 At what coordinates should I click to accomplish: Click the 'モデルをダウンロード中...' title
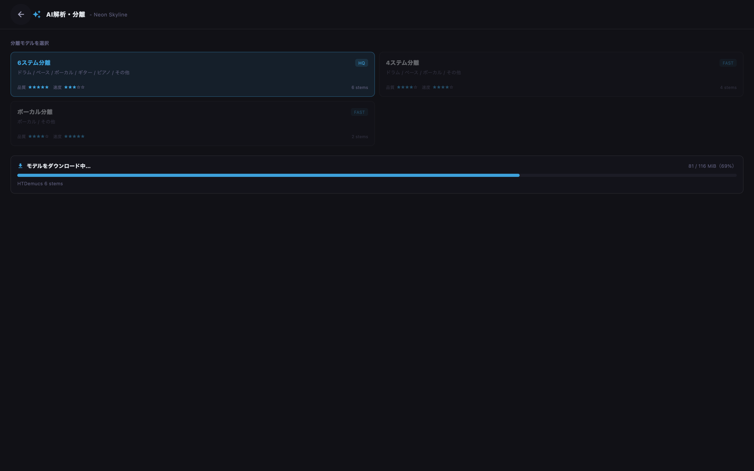point(59,166)
